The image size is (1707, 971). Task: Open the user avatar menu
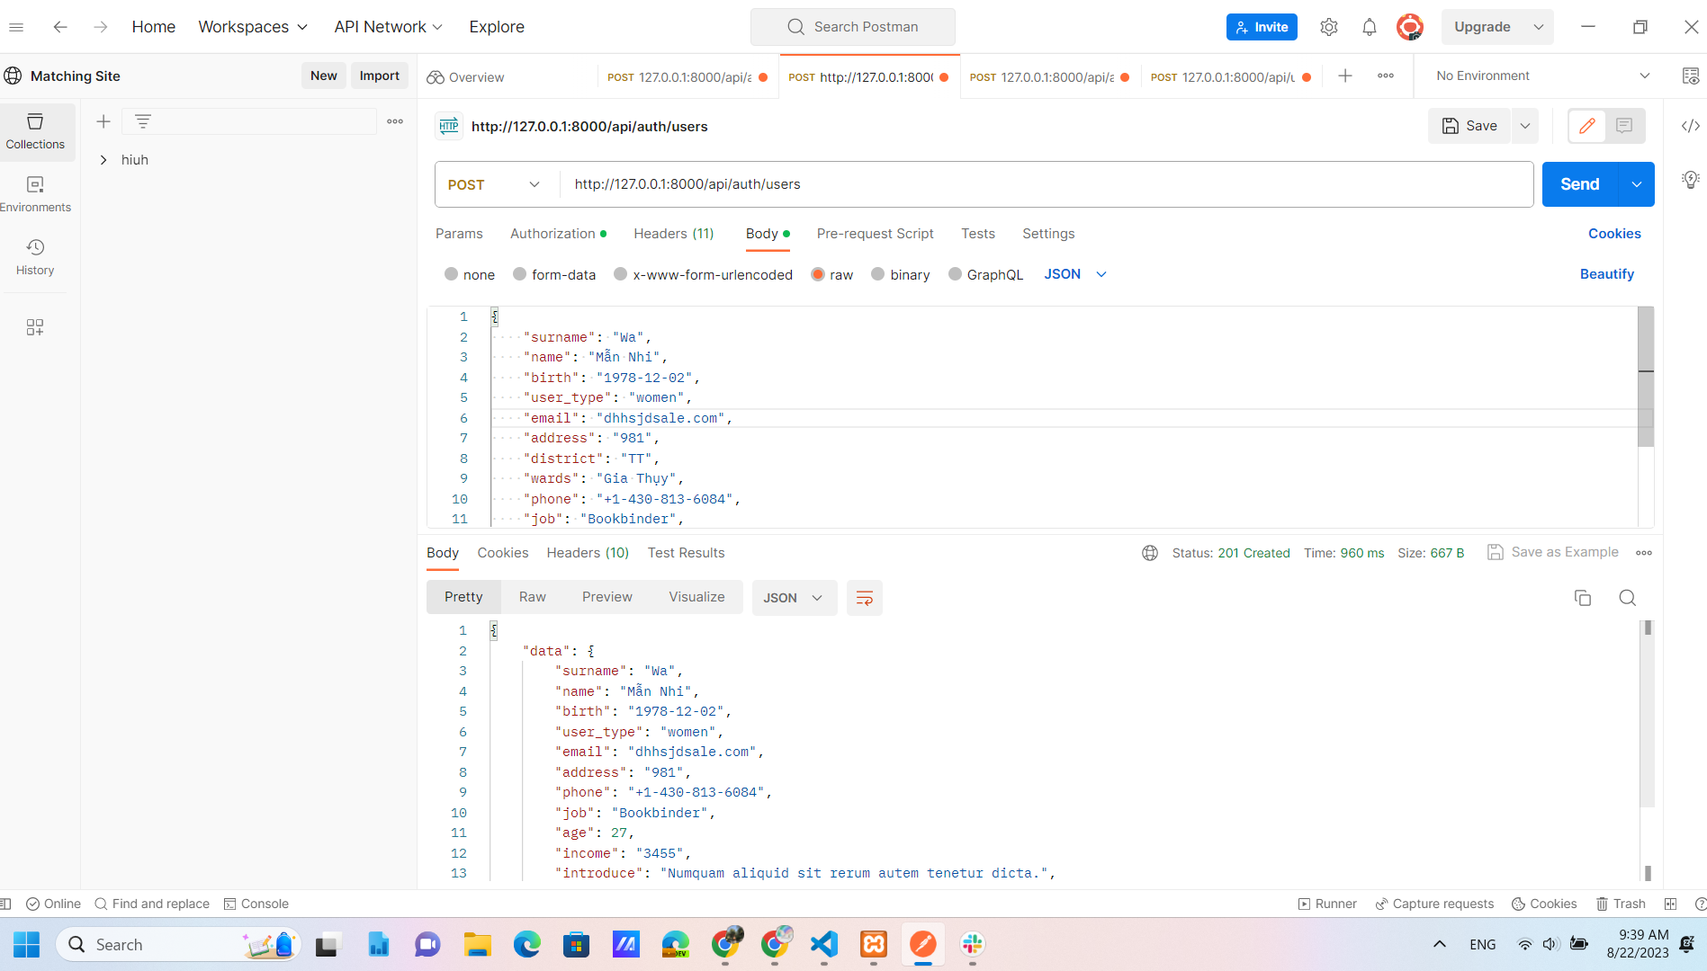[1410, 27]
